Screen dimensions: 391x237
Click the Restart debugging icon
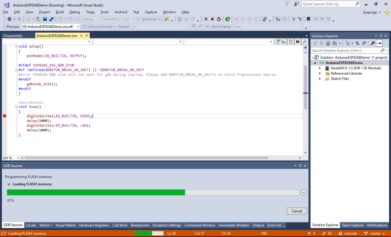click(x=219, y=19)
